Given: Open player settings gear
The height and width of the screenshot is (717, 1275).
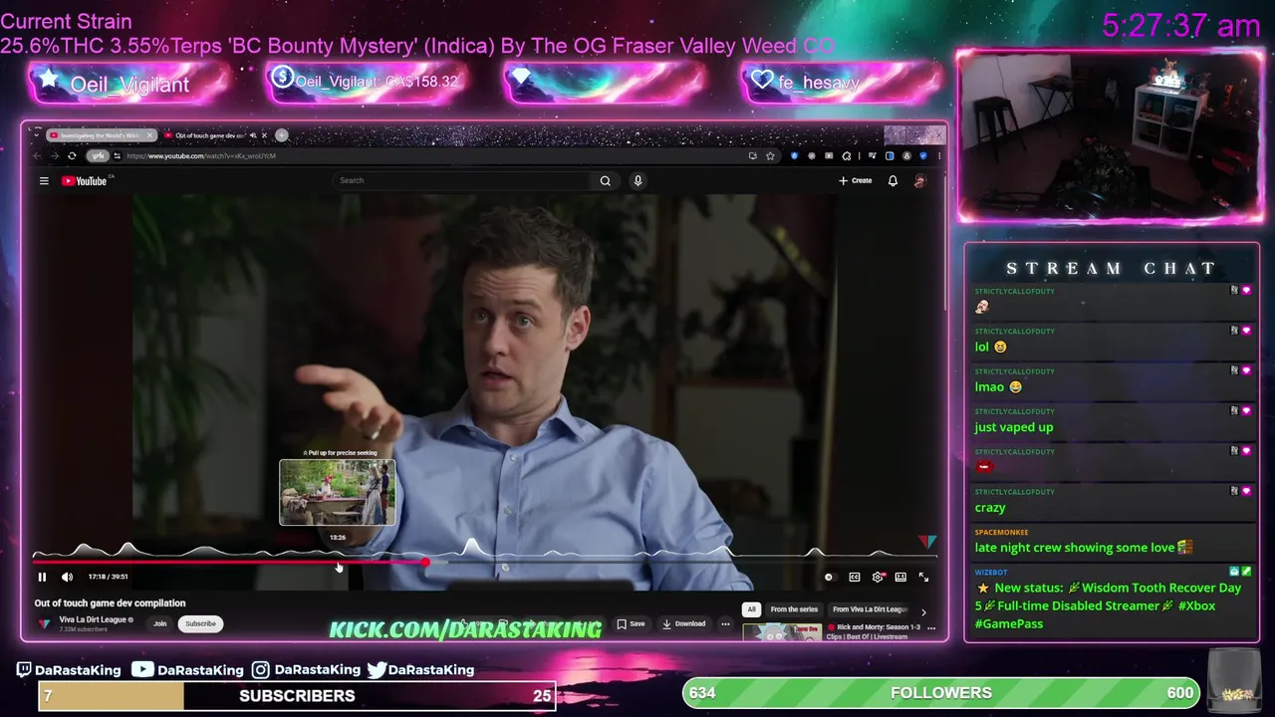Looking at the screenshot, I should pyautogui.click(x=878, y=577).
